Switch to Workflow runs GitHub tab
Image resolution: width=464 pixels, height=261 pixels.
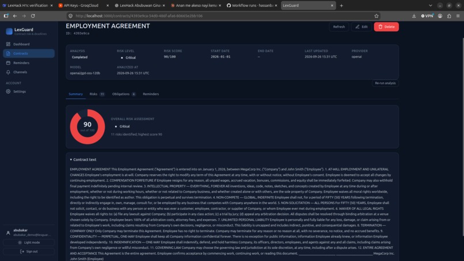[x=252, y=5]
